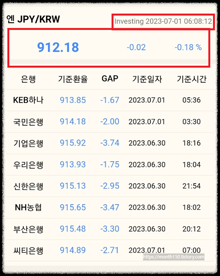Select the 국민은행 bank name

pos(28,122)
